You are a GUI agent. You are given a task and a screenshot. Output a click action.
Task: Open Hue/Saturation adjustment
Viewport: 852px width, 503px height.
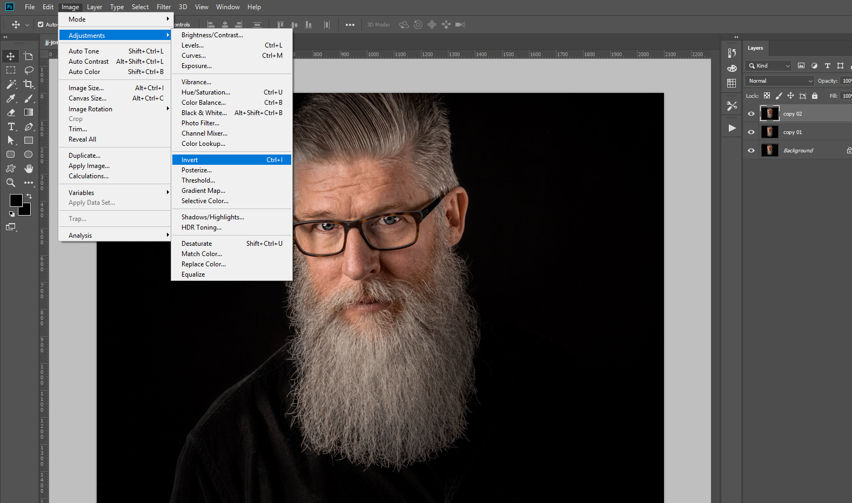coord(232,92)
